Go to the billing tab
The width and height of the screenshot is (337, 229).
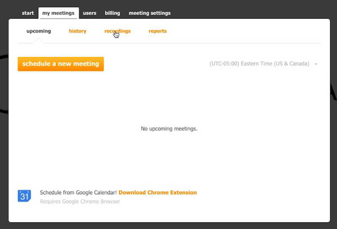pyautogui.click(x=112, y=13)
